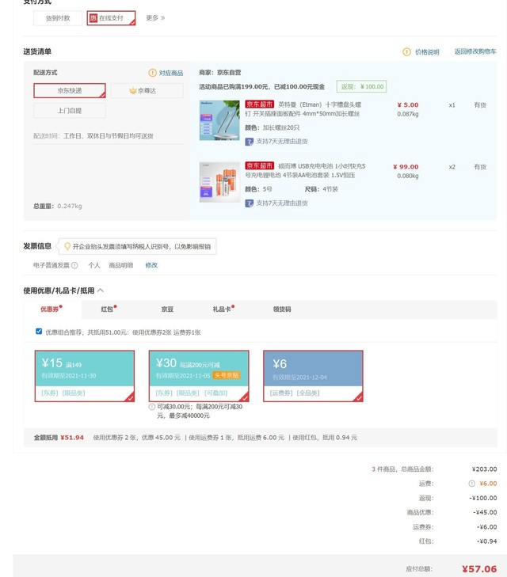Toggle the ¥30 每满200元可减 coupon

point(199,376)
